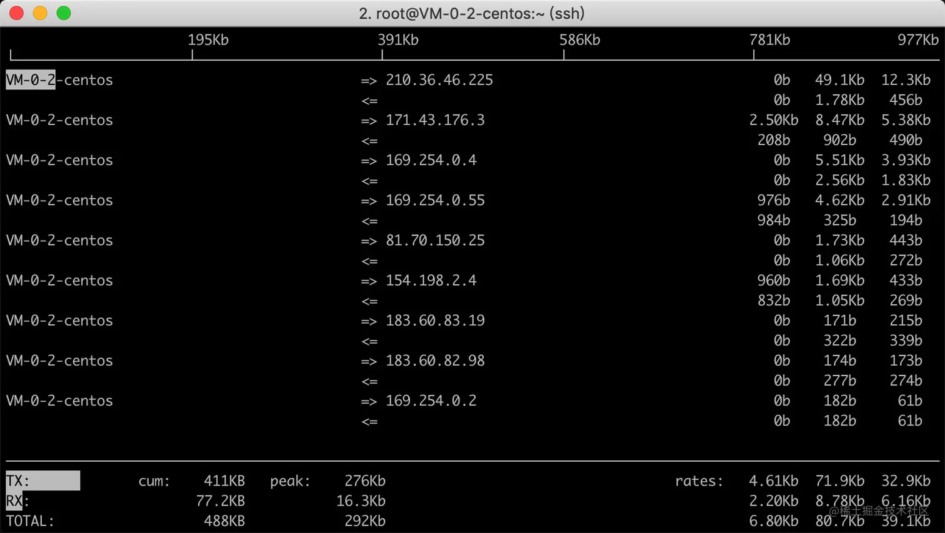Click the 49.1Kb rate value
Viewport: 945px width, 533px height.
[x=840, y=80]
